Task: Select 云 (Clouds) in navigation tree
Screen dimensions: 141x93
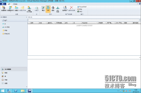Action: click(4, 24)
